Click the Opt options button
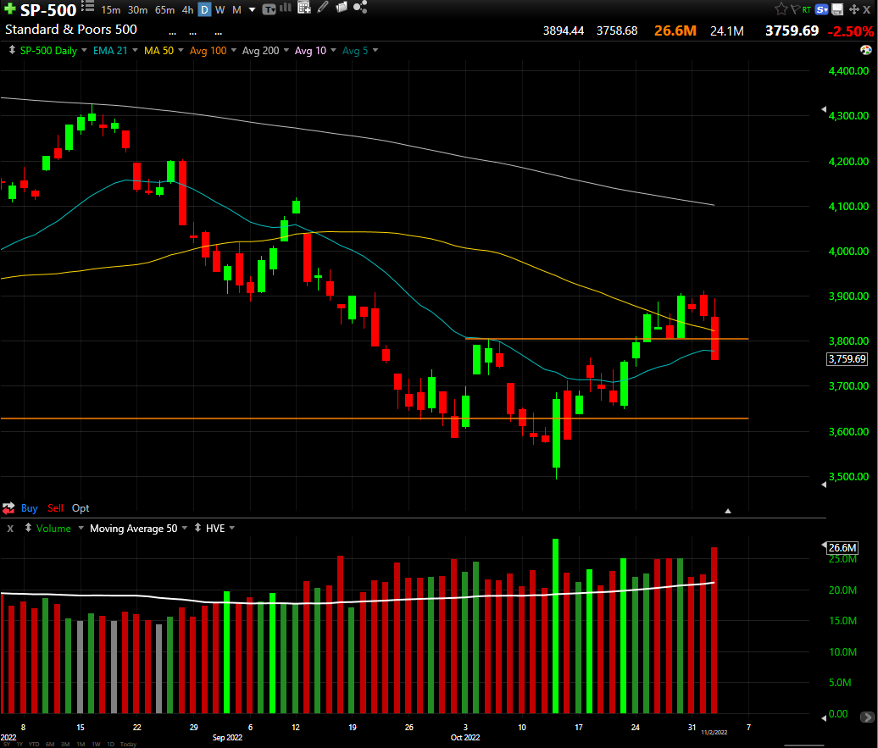 [81, 507]
